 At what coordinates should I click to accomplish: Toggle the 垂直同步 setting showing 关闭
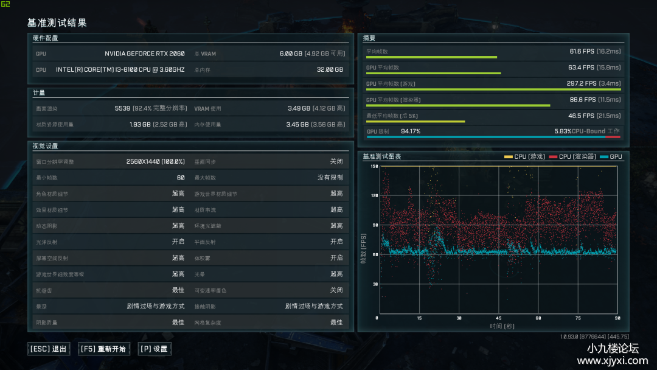[x=336, y=162]
